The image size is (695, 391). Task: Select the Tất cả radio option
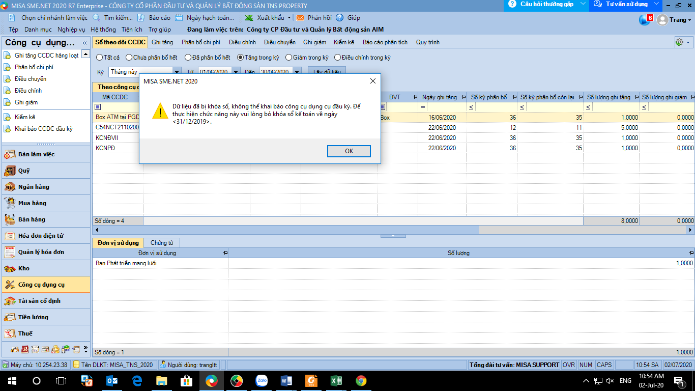coord(100,58)
